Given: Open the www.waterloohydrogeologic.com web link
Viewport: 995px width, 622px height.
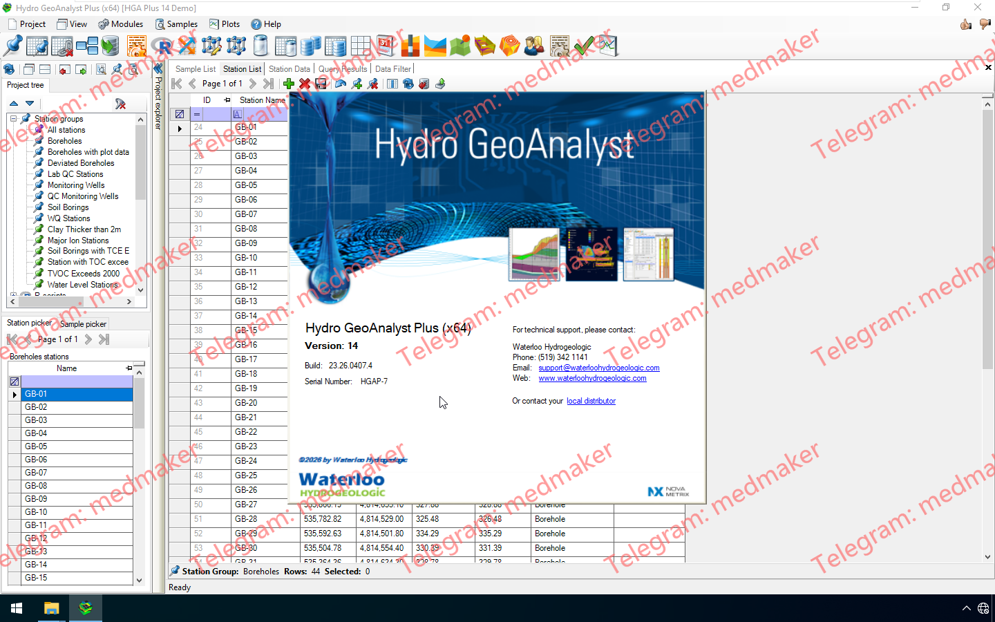Looking at the screenshot, I should 593,378.
